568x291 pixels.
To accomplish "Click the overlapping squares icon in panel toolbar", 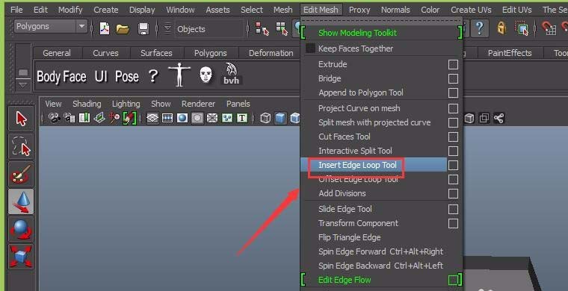I will pyautogui.click(x=484, y=118).
